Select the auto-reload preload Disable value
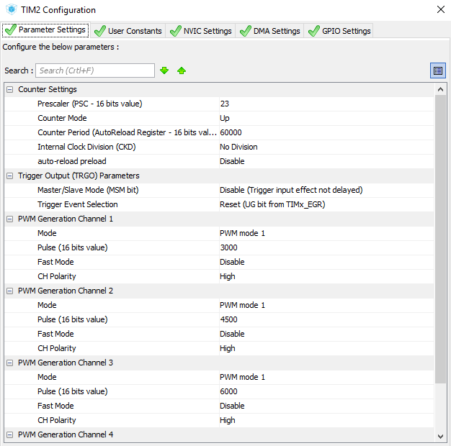Screen dimensions: 451x446 324,161
